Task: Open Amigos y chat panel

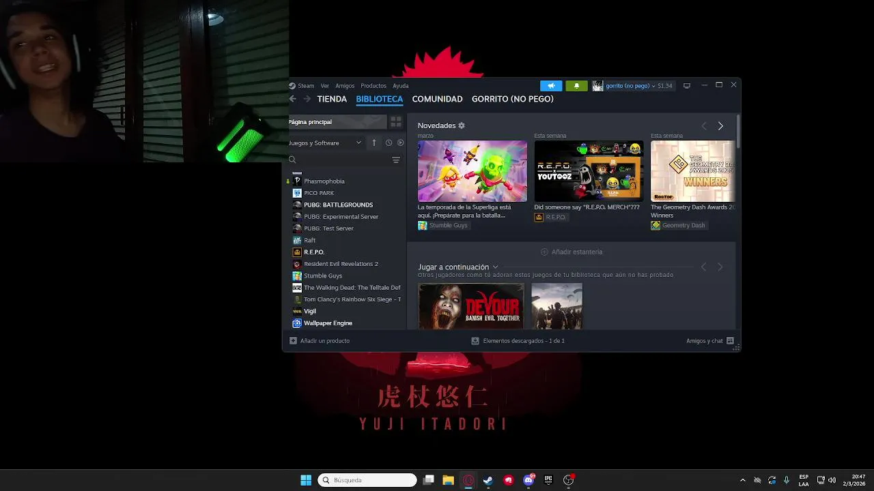Action: click(710, 340)
